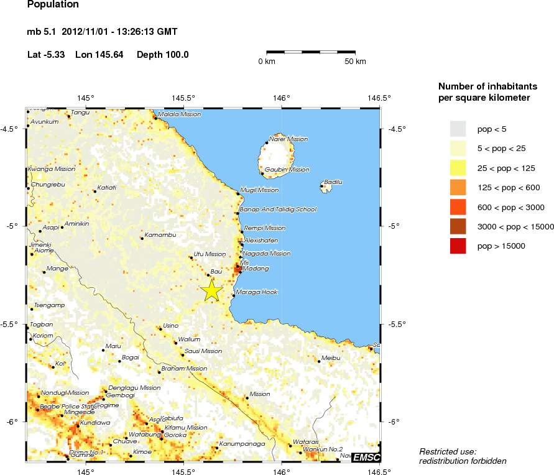The width and height of the screenshot is (554, 475).
Task: Click the pop < 5 grey swatch
Action: coord(458,129)
